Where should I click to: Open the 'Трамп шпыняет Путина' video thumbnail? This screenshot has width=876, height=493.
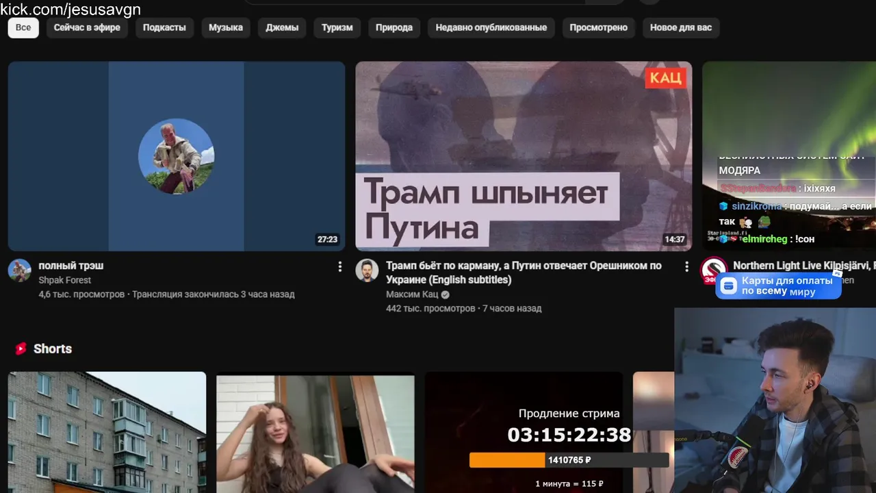(524, 156)
